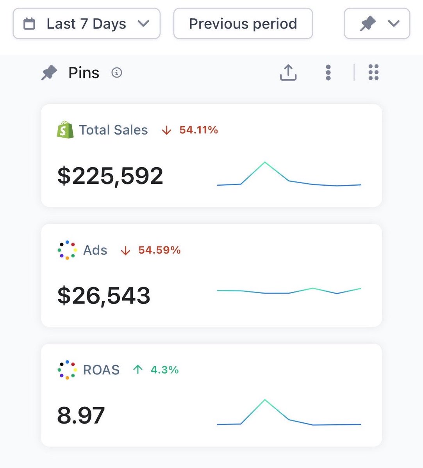Click the green up arrow on ROAS card
The image size is (423, 468).
point(137,369)
